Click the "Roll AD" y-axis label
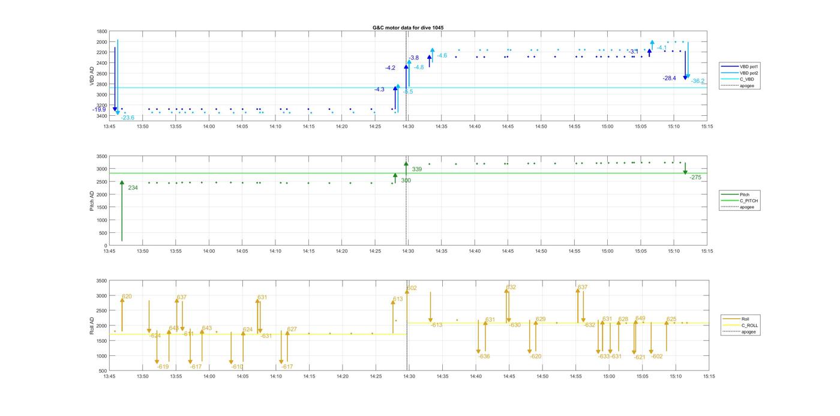 [92, 325]
